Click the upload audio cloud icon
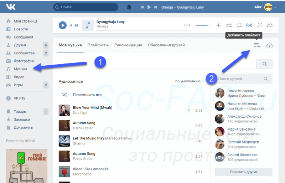 click(x=270, y=45)
